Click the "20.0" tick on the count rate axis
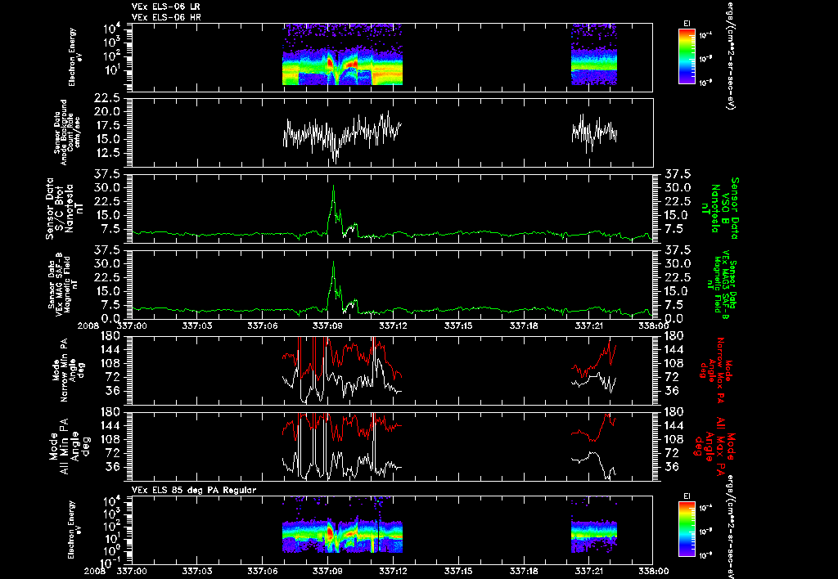This screenshot has height=579, width=838. point(109,112)
